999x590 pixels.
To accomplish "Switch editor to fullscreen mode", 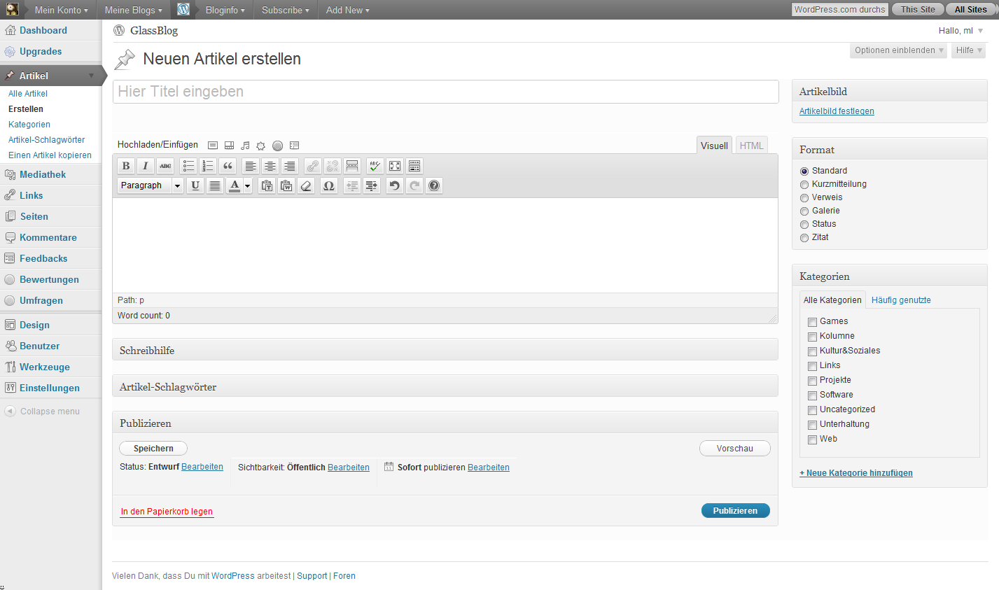I will coord(395,166).
